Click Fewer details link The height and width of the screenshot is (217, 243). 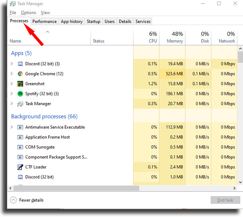(x=31, y=200)
